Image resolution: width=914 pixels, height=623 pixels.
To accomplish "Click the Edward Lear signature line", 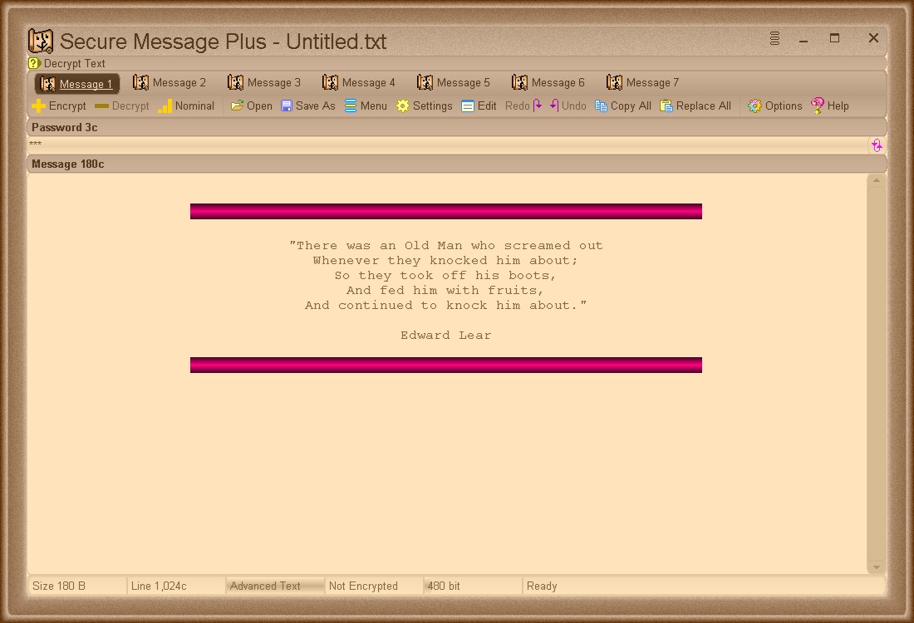I will pos(446,335).
